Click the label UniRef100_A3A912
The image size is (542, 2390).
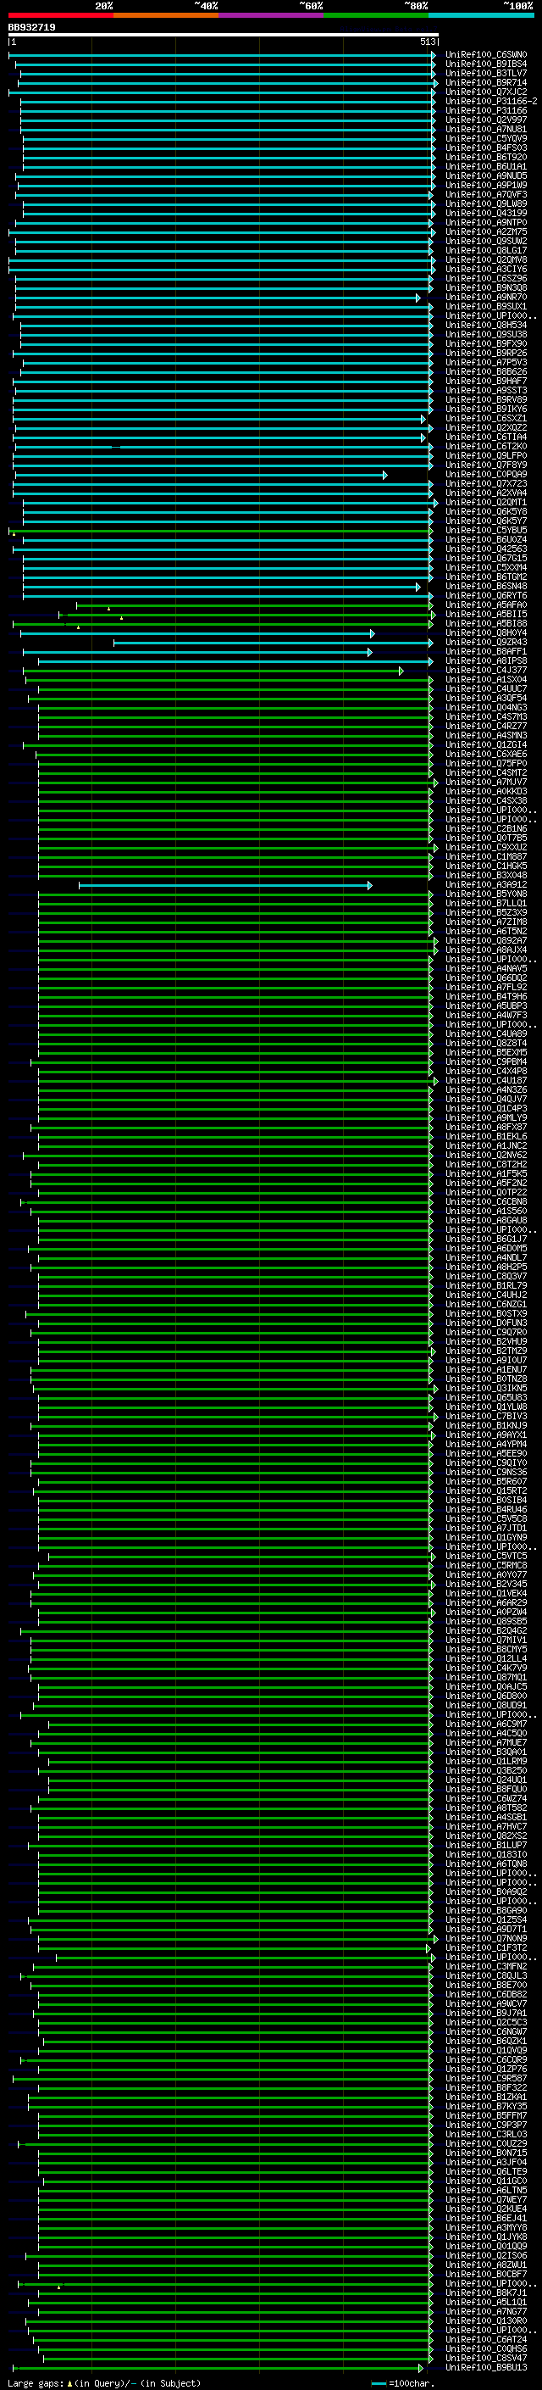click(x=485, y=885)
